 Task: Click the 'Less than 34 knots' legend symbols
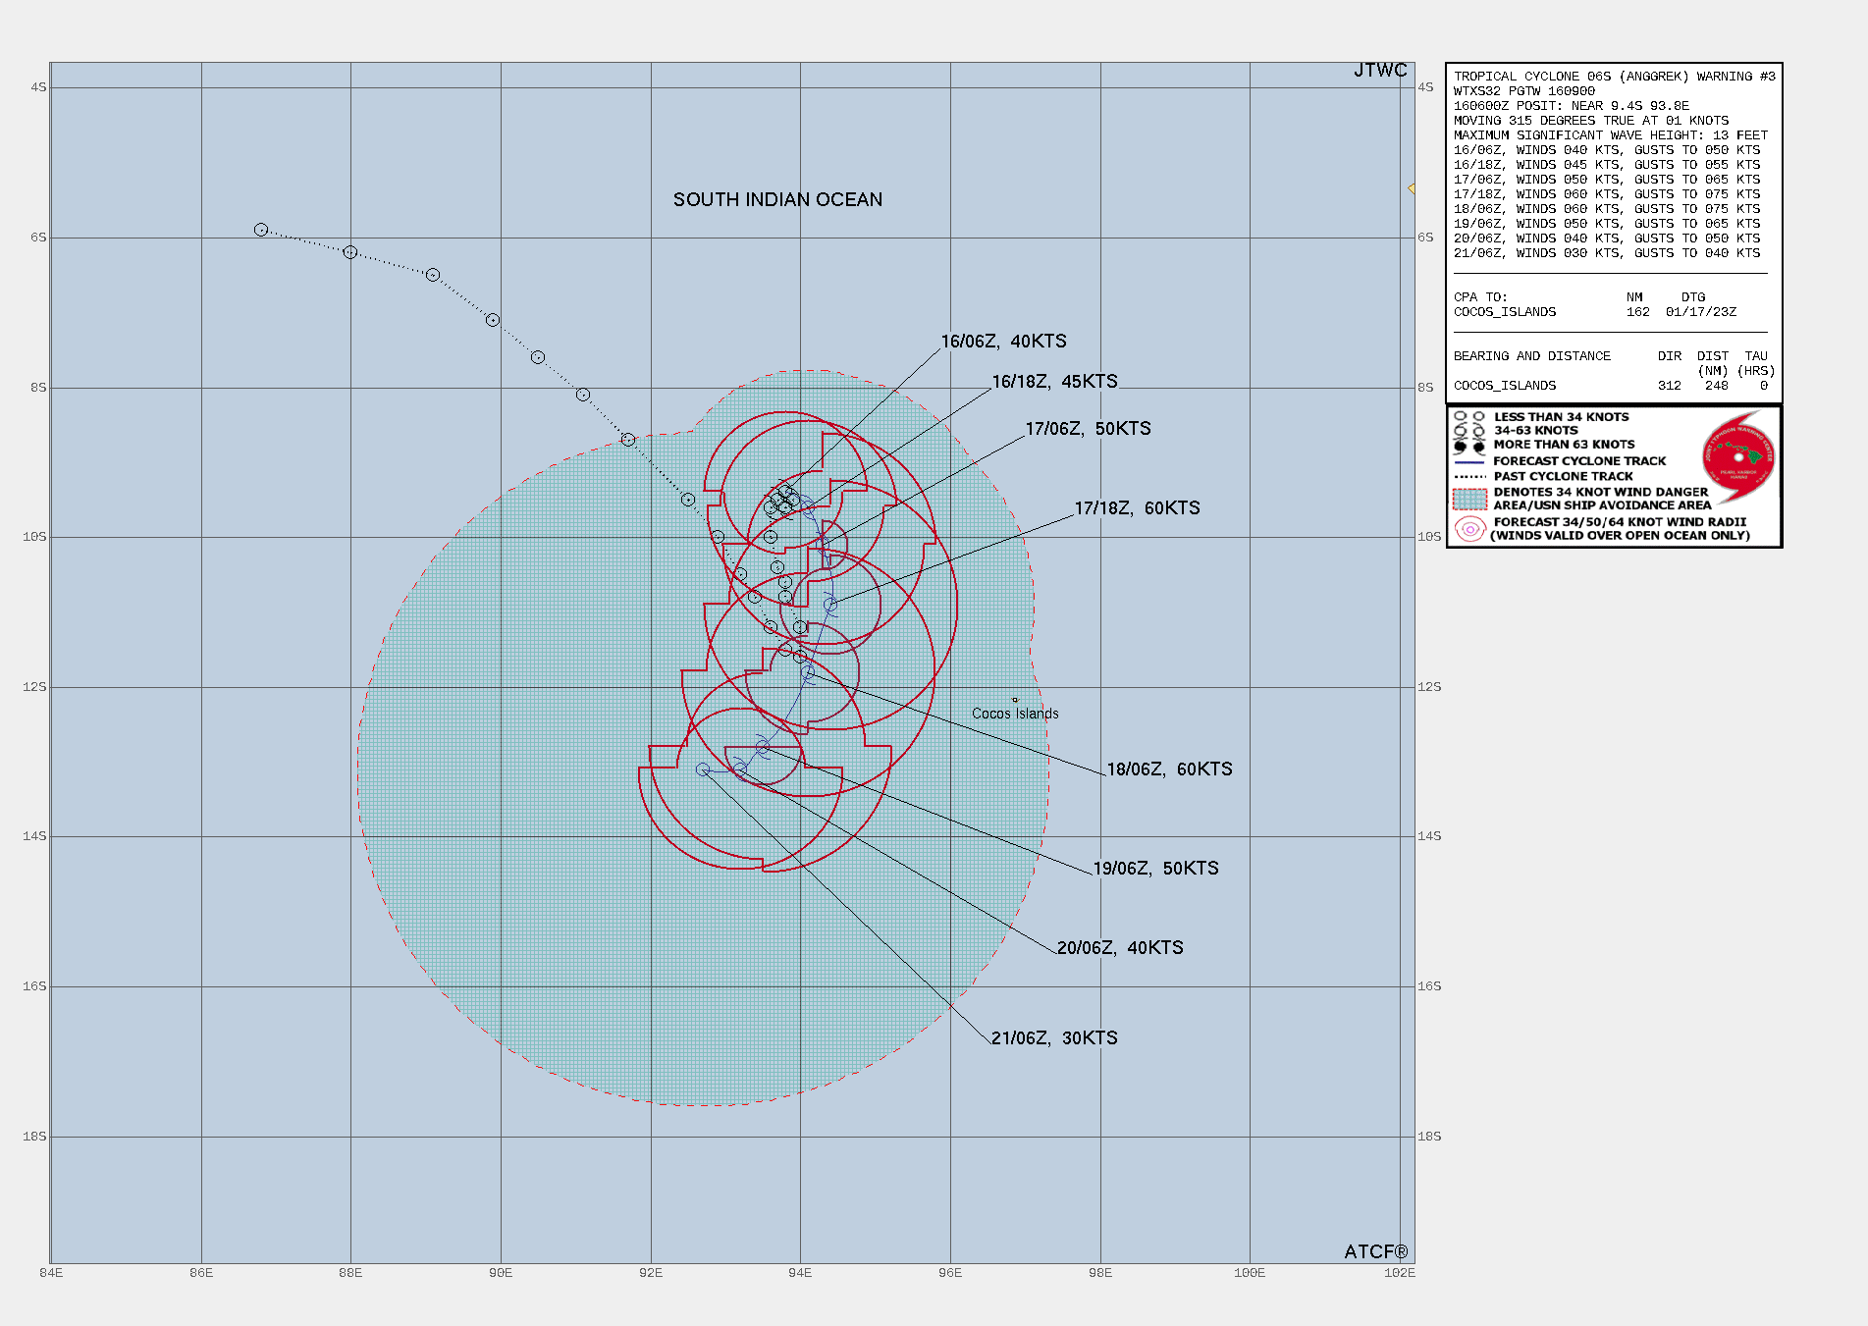coord(1469,417)
